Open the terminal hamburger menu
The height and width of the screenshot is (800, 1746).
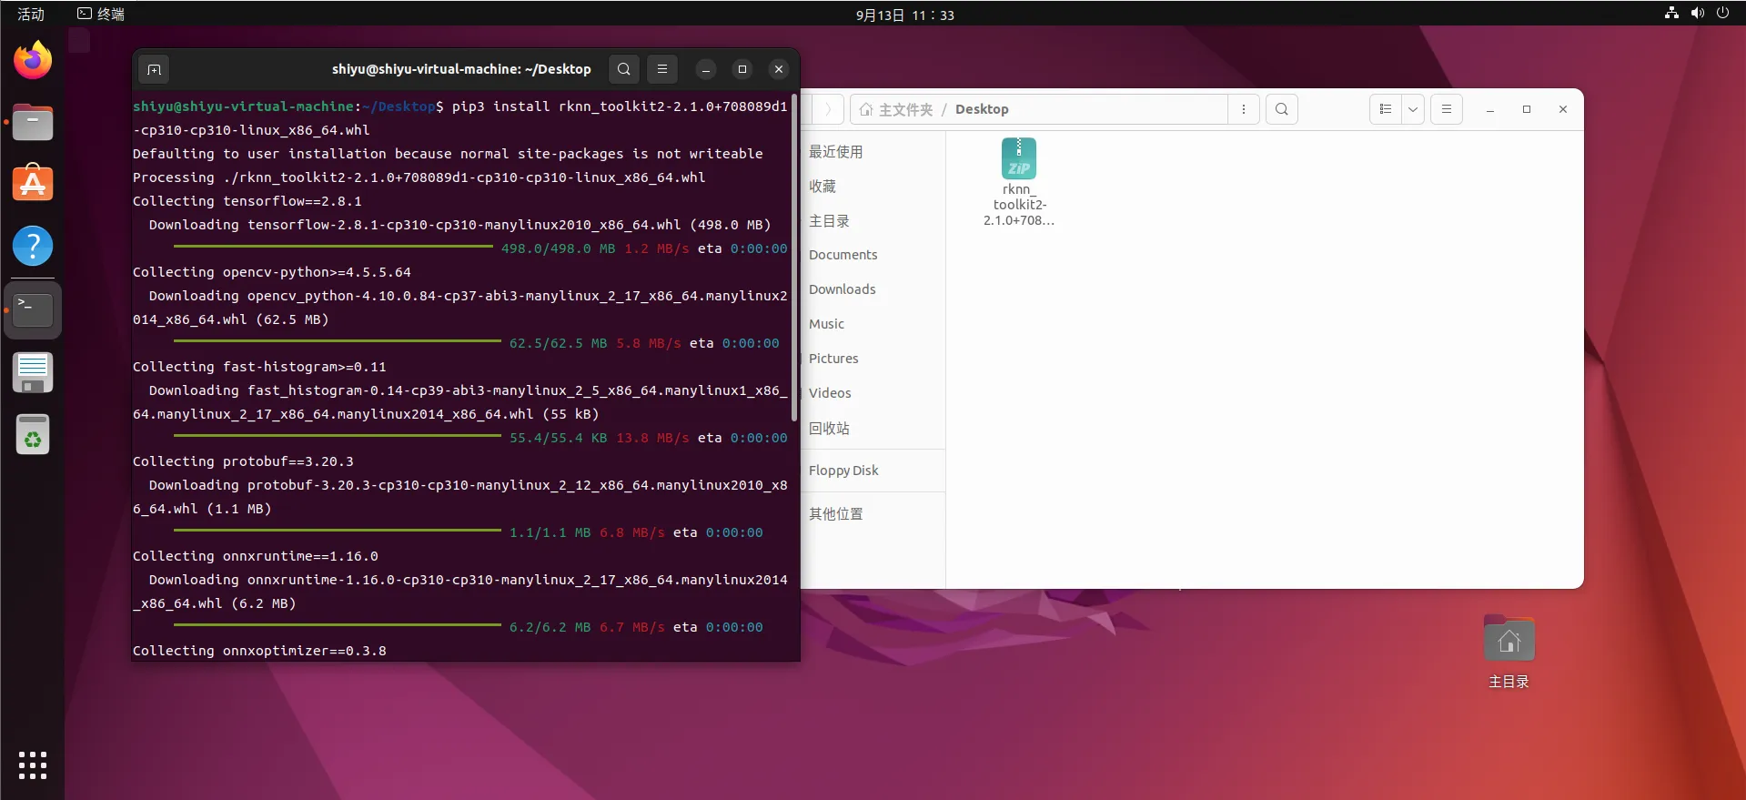tap(662, 69)
